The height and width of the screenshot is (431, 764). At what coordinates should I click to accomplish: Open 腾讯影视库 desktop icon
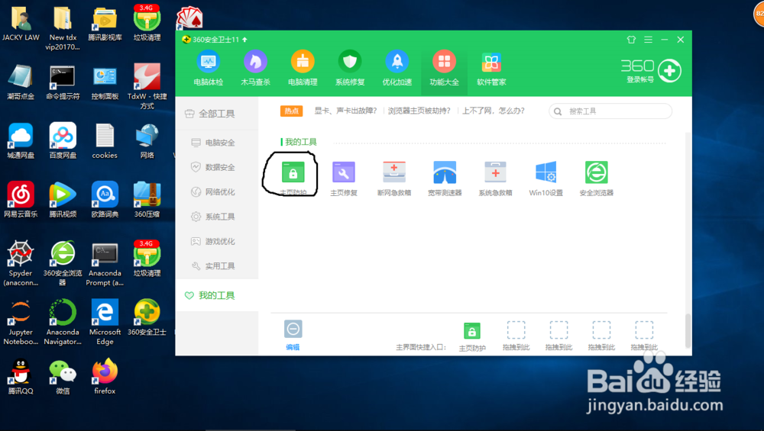105,24
